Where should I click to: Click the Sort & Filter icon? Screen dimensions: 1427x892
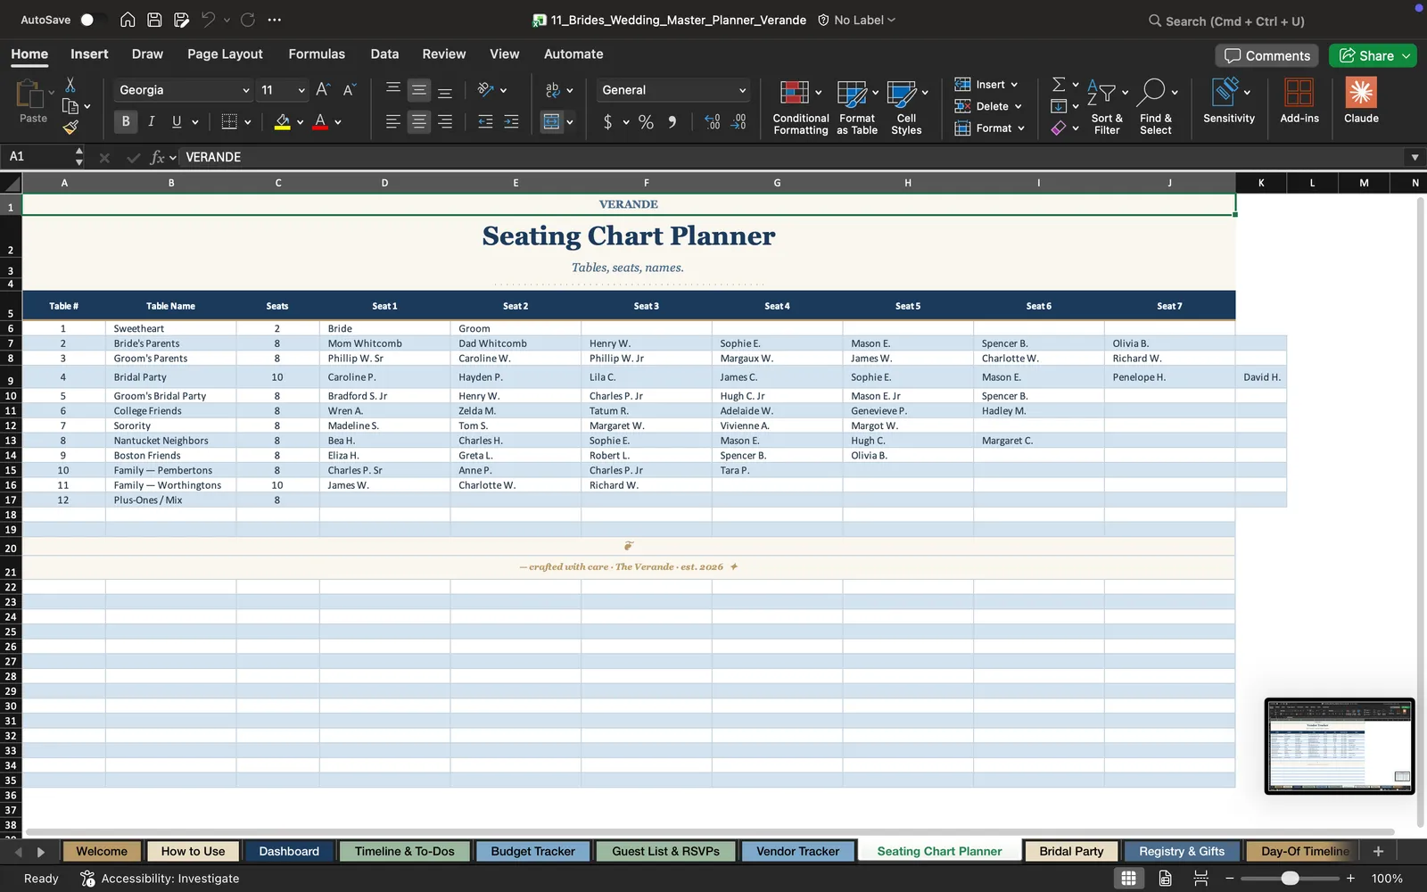tap(1107, 107)
